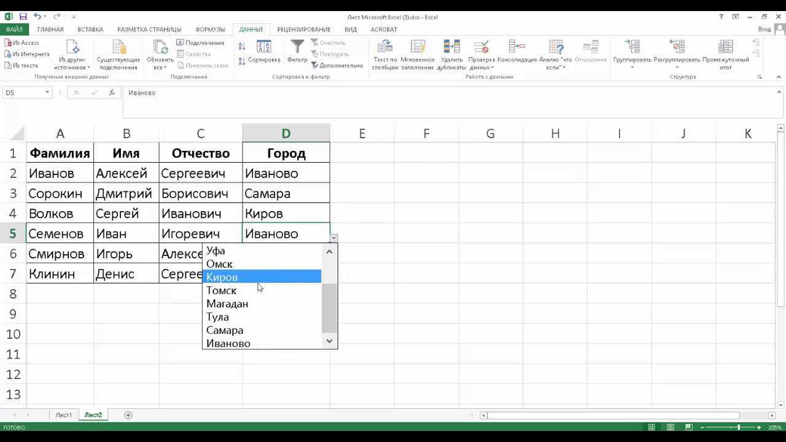Toggle the Фильтр funnel button
The width and height of the screenshot is (786, 442).
pyautogui.click(x=297, y=52)
